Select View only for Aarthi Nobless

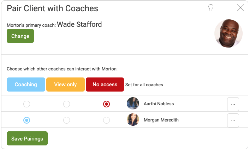pos(66,104)
